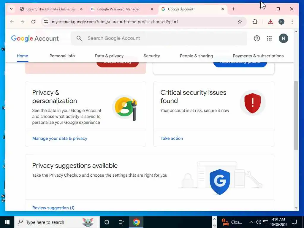This screenshot has height=228, width=304.
Task: Click Chrome icon in taskbar
Action: [136, 222]
